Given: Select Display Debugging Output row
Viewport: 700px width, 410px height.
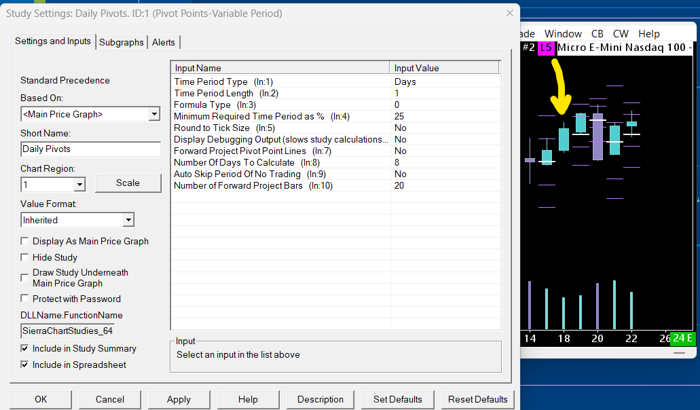Looking at the screenshot, I should tap(335, 140).
